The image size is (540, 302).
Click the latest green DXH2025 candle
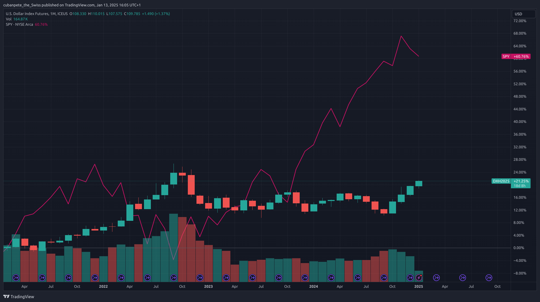[419, 183]
